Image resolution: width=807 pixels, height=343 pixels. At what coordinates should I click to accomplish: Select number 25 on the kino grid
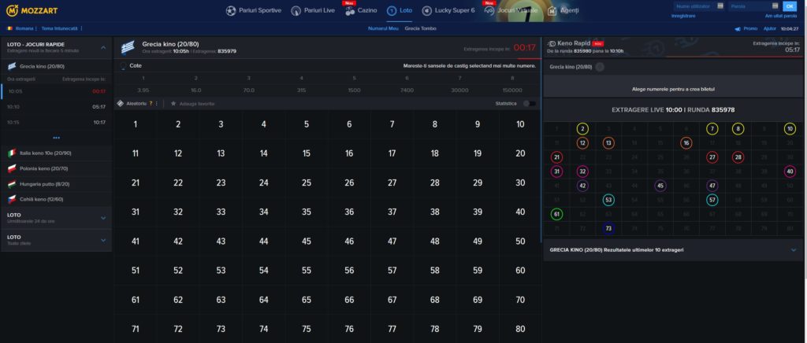[x=307, y=183]
